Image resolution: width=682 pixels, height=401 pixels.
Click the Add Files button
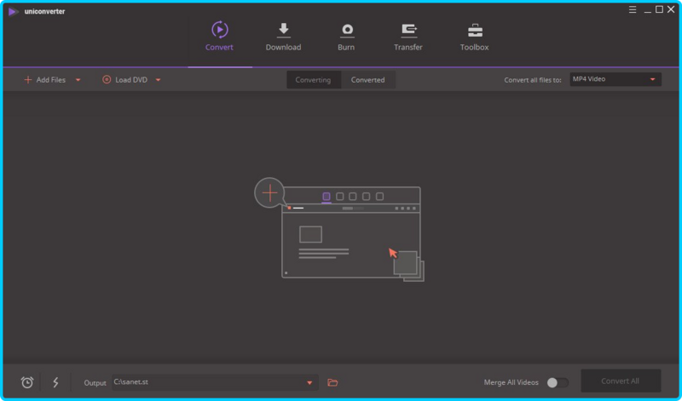pos(45,80)
